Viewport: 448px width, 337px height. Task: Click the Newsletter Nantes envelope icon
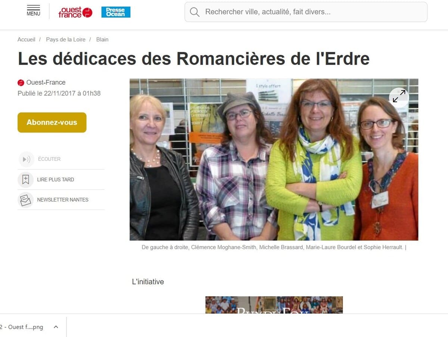[x=25, y=200]
